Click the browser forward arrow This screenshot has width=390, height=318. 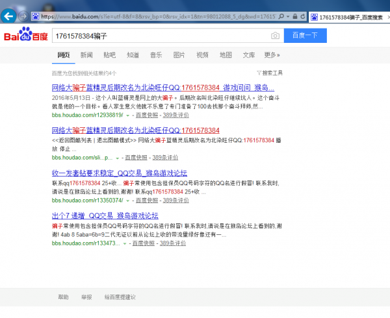click(x=23, y=17)
